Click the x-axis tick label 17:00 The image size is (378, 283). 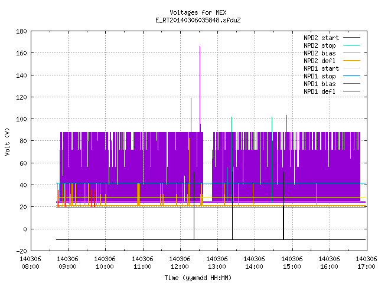pos(366,267)
